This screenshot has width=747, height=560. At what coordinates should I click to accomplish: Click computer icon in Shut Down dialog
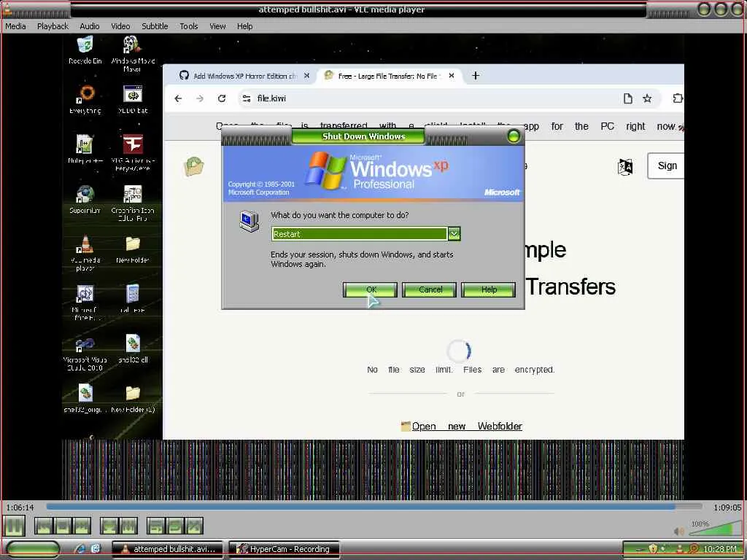tap(249, 222)
